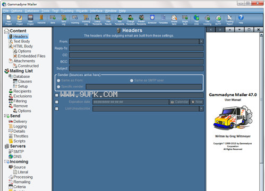Screen dimensions: 265x191
Task: Click the Calendar button
Action: coord(179,102)
